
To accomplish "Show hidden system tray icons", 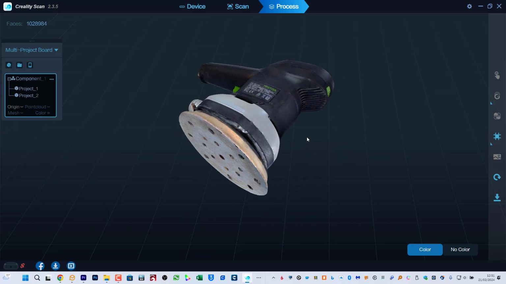I will (273, 278).
